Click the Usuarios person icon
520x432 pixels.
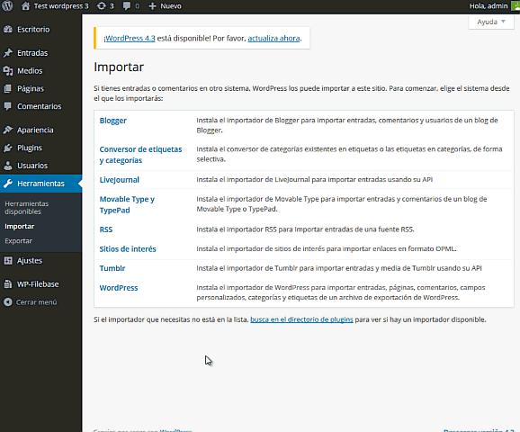[x=8, y=166]
